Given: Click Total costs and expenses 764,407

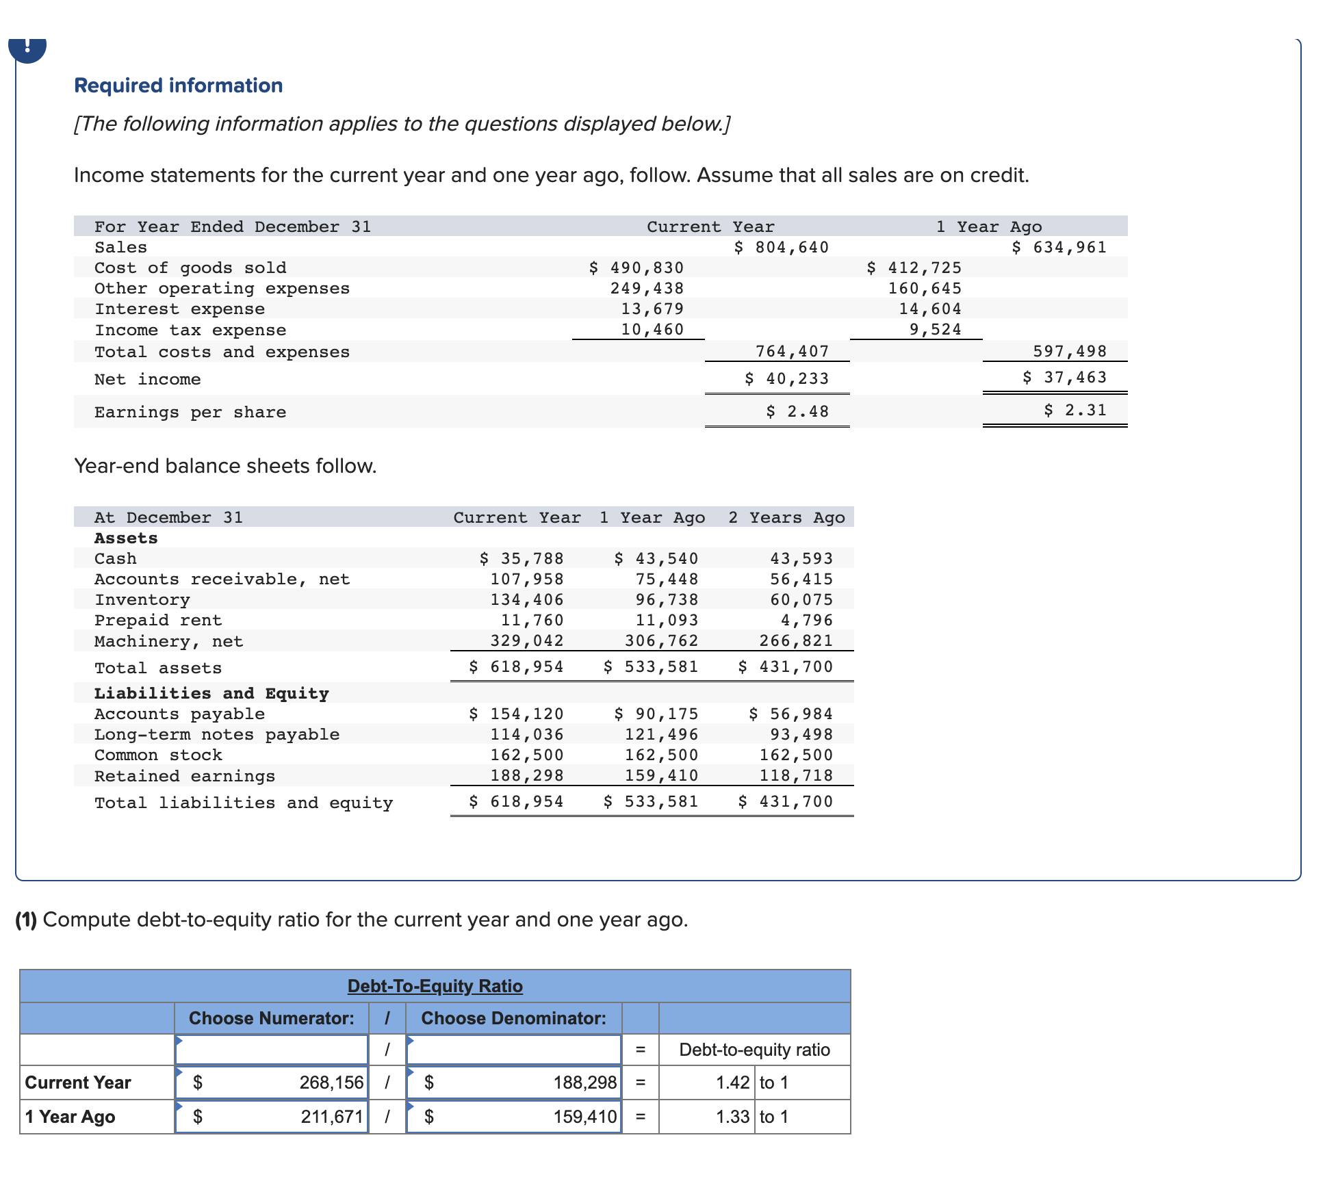Looking at the screenshot, I should tap(793, 351).
